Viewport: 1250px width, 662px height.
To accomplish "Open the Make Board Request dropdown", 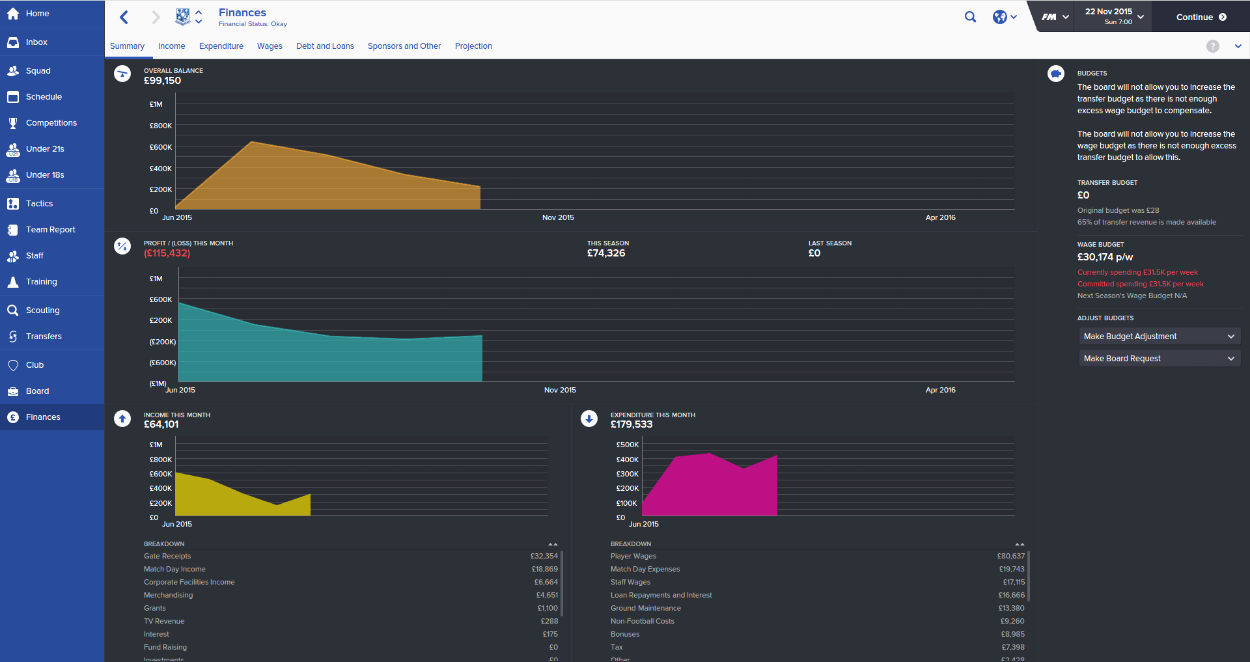I will pos(1160,359).
